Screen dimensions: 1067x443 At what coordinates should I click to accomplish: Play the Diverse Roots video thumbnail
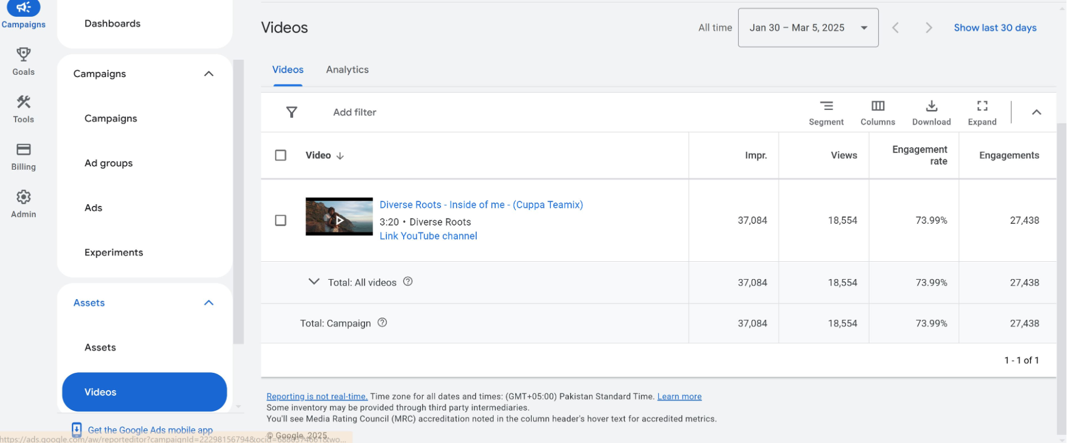(x=339, y=217)
